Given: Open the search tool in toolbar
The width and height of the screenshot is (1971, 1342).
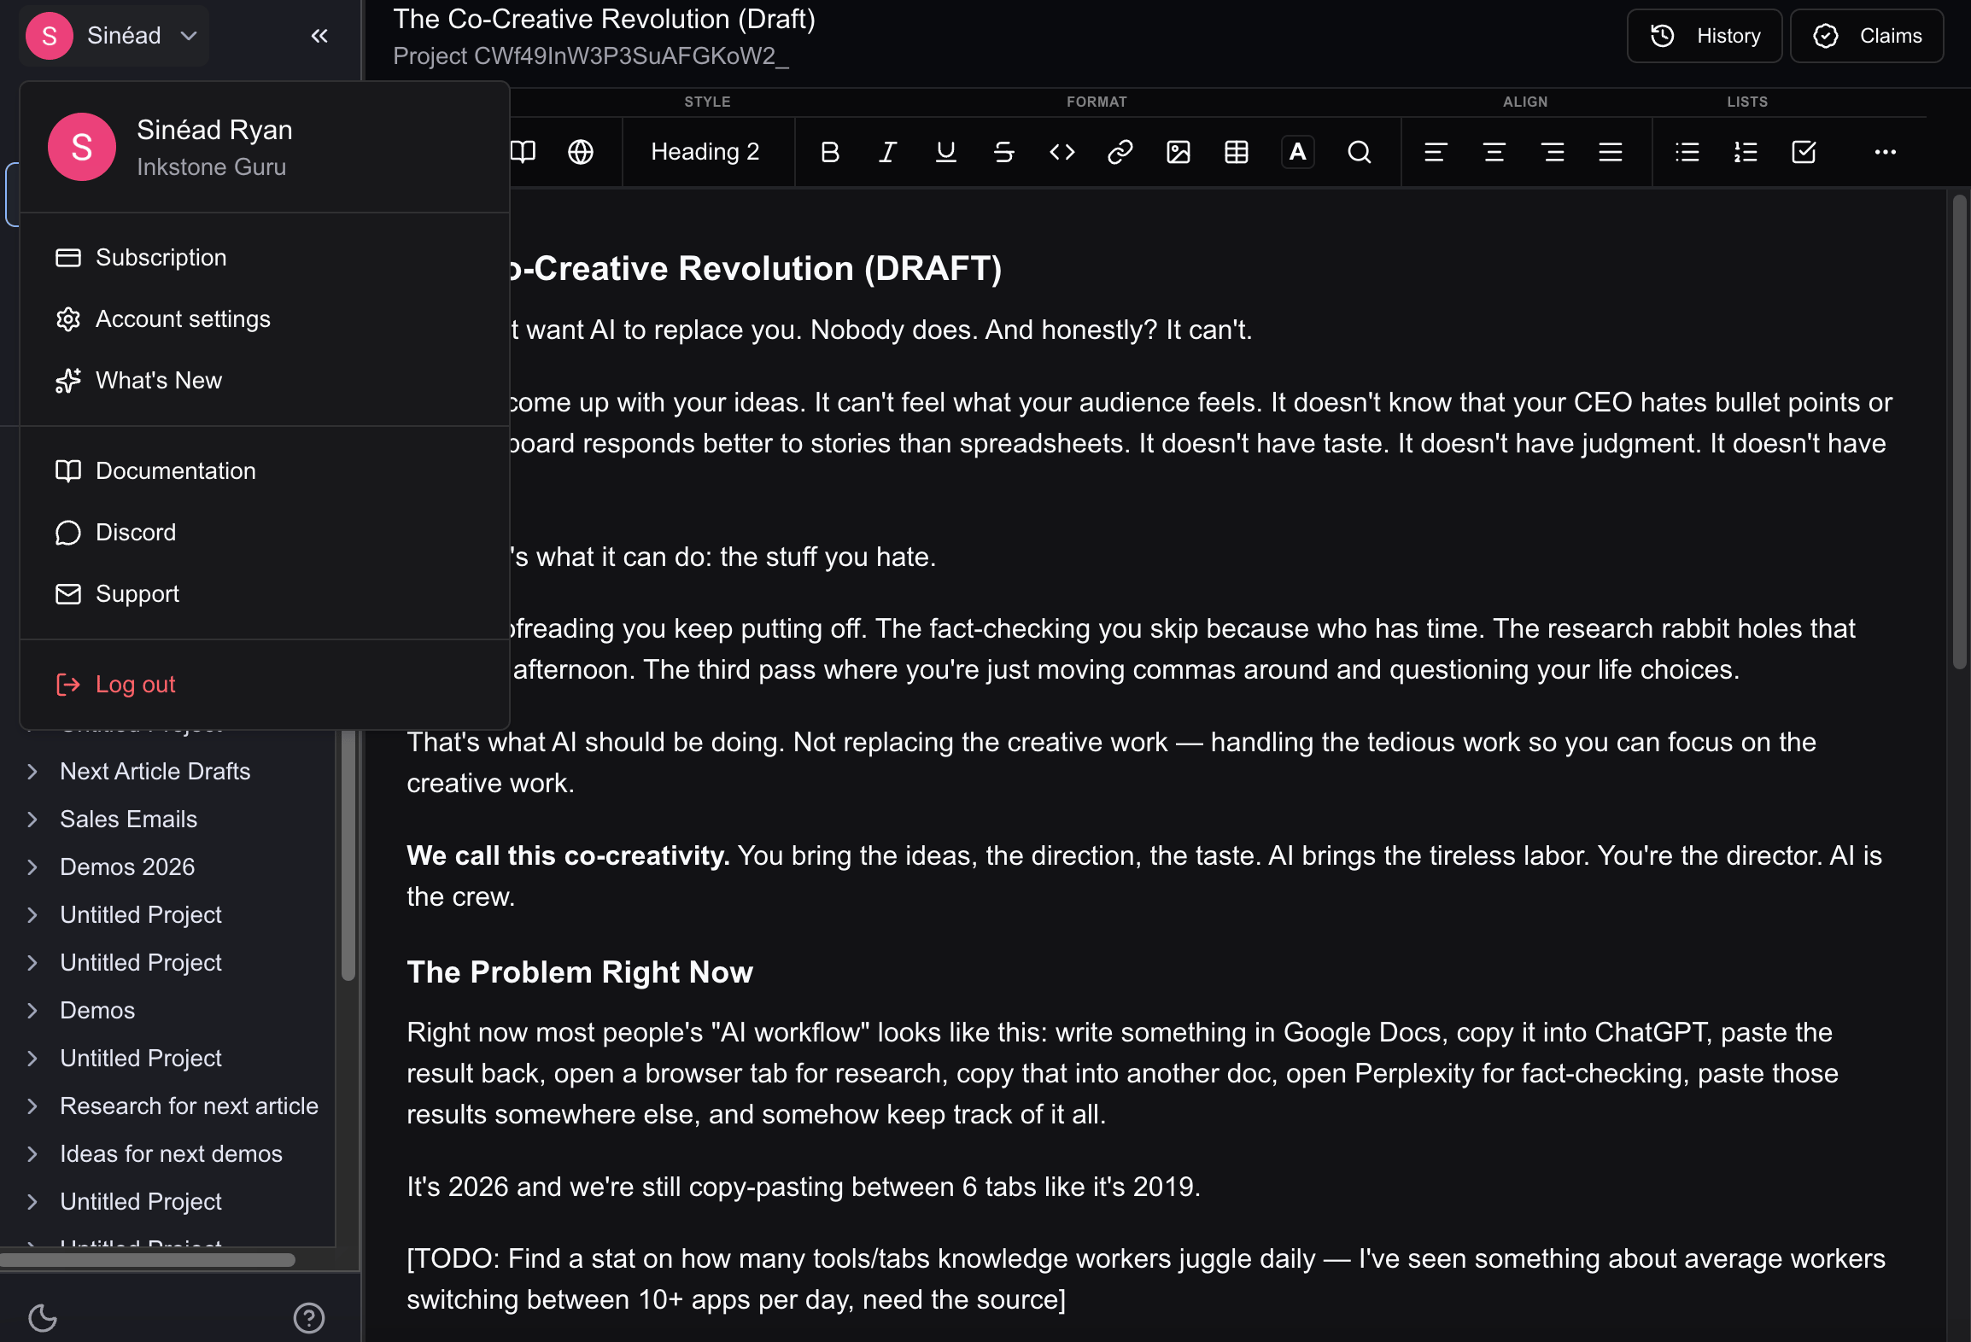Looking at the screenshot, I should pyautogui.click(x=1359, y=152).
